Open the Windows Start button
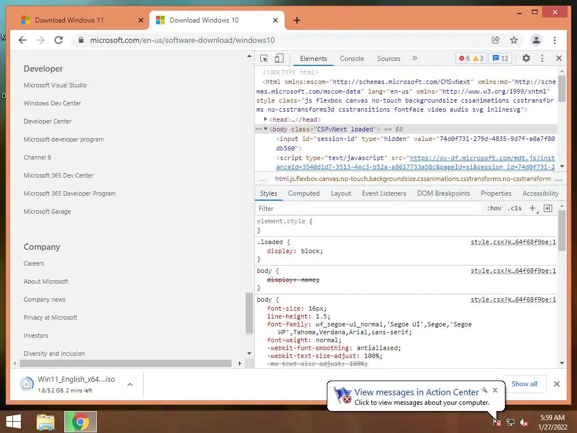Screen dimensions: 577x433 point(14,422)
